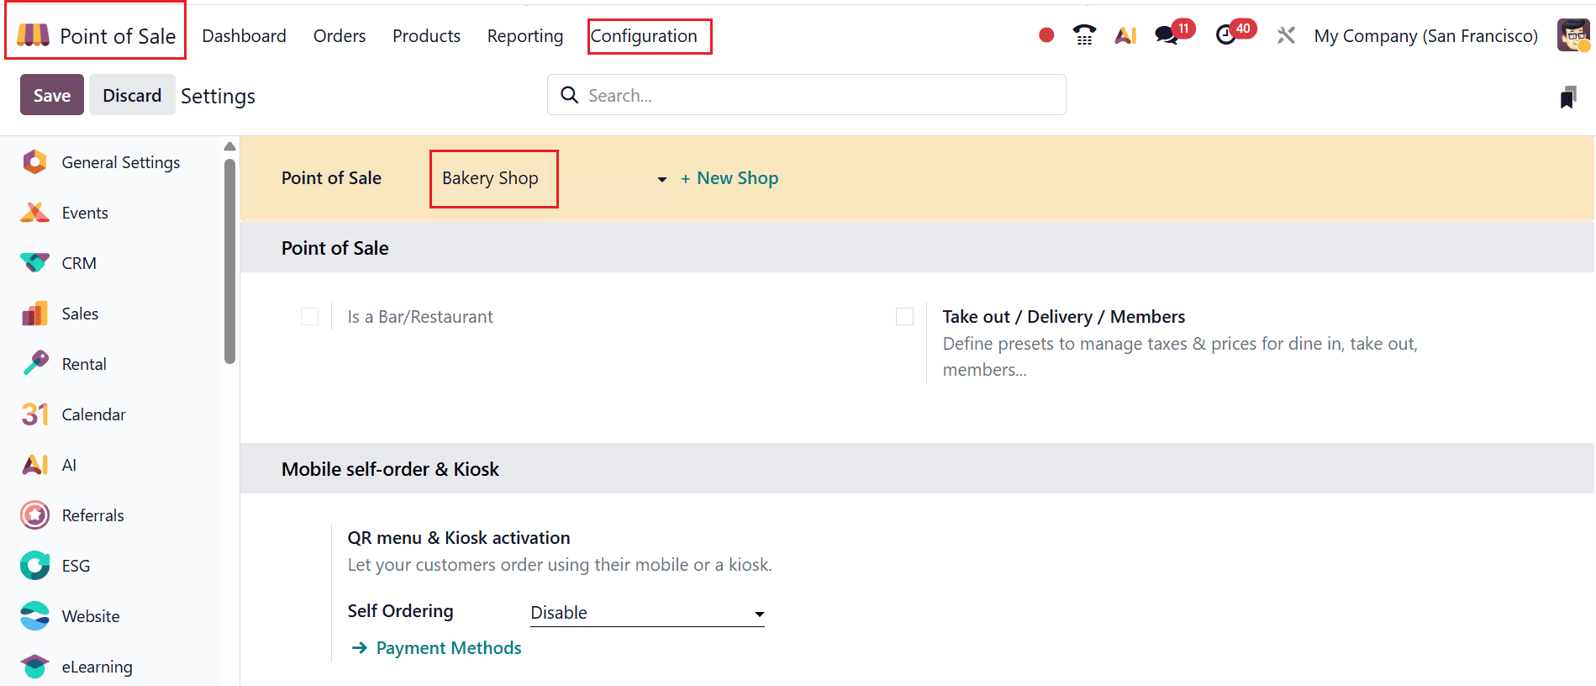This screenshot has height=686, width=1596.
Task: Click the Point of Sale app title
Action: coord(118,36)
